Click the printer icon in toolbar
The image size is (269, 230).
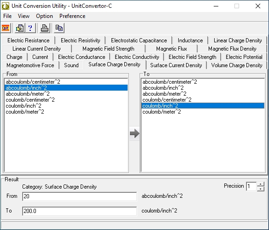pos(45,28)
